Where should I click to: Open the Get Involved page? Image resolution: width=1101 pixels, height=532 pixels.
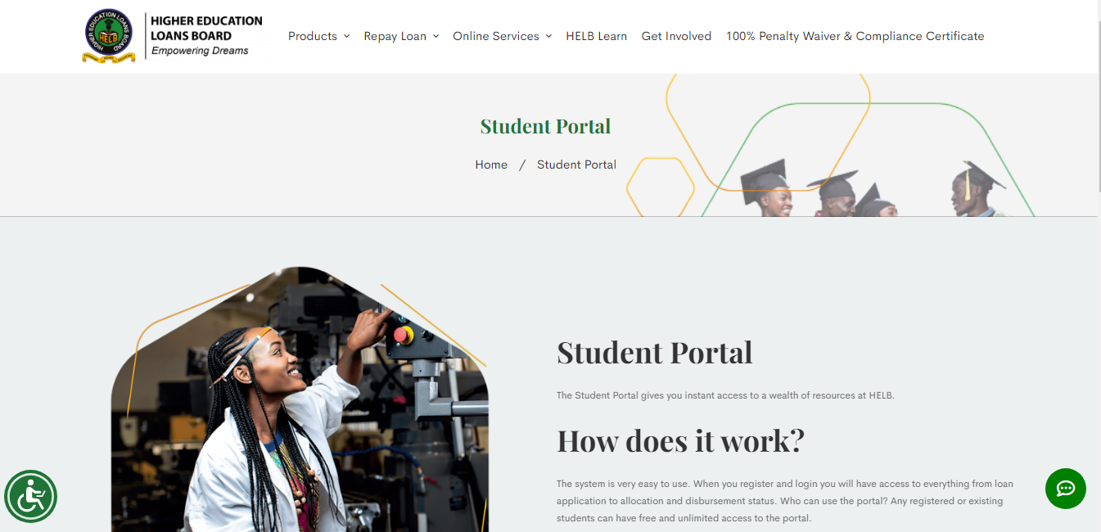676,36
